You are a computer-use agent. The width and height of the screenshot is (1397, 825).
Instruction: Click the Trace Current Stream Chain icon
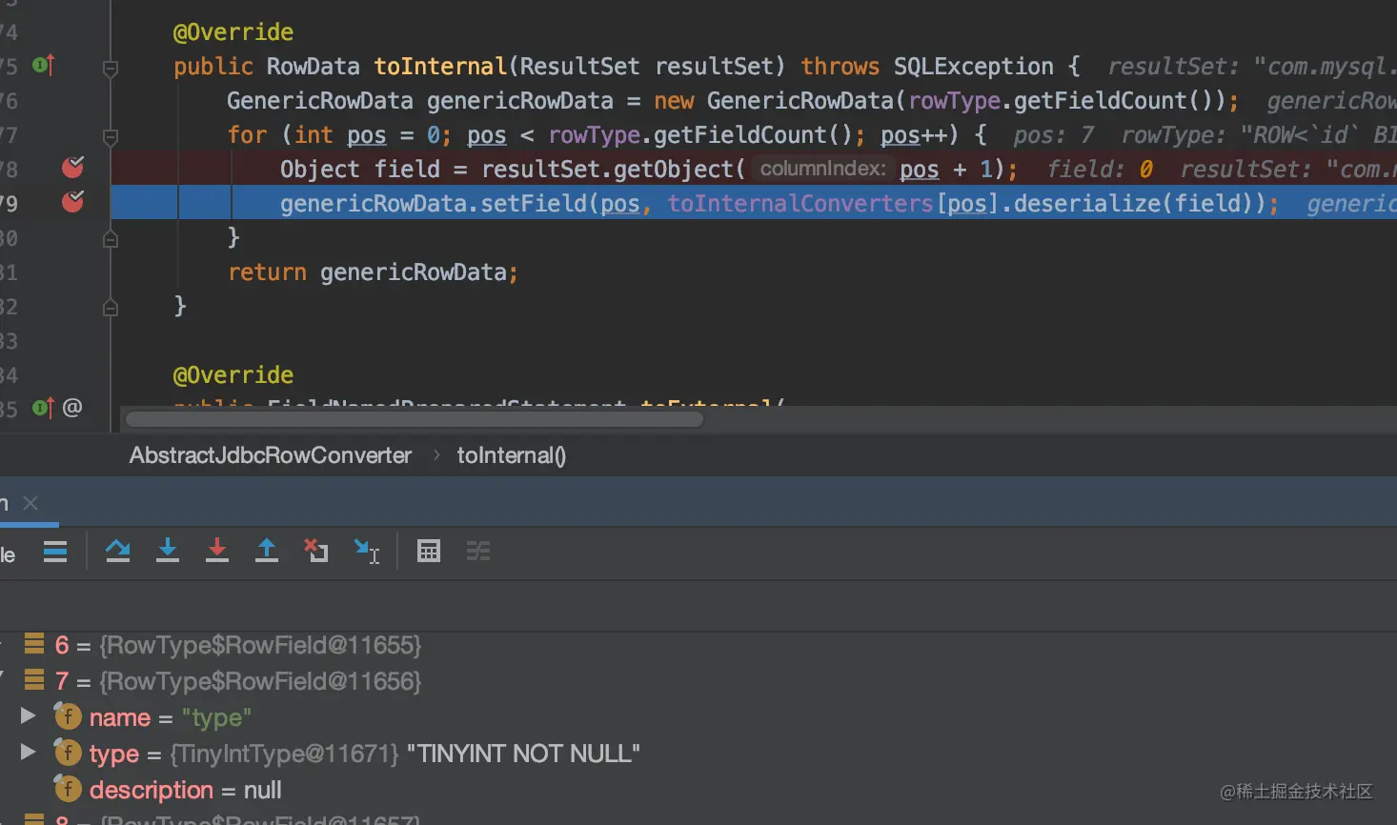pyautogui.click(x=478, y=551)
